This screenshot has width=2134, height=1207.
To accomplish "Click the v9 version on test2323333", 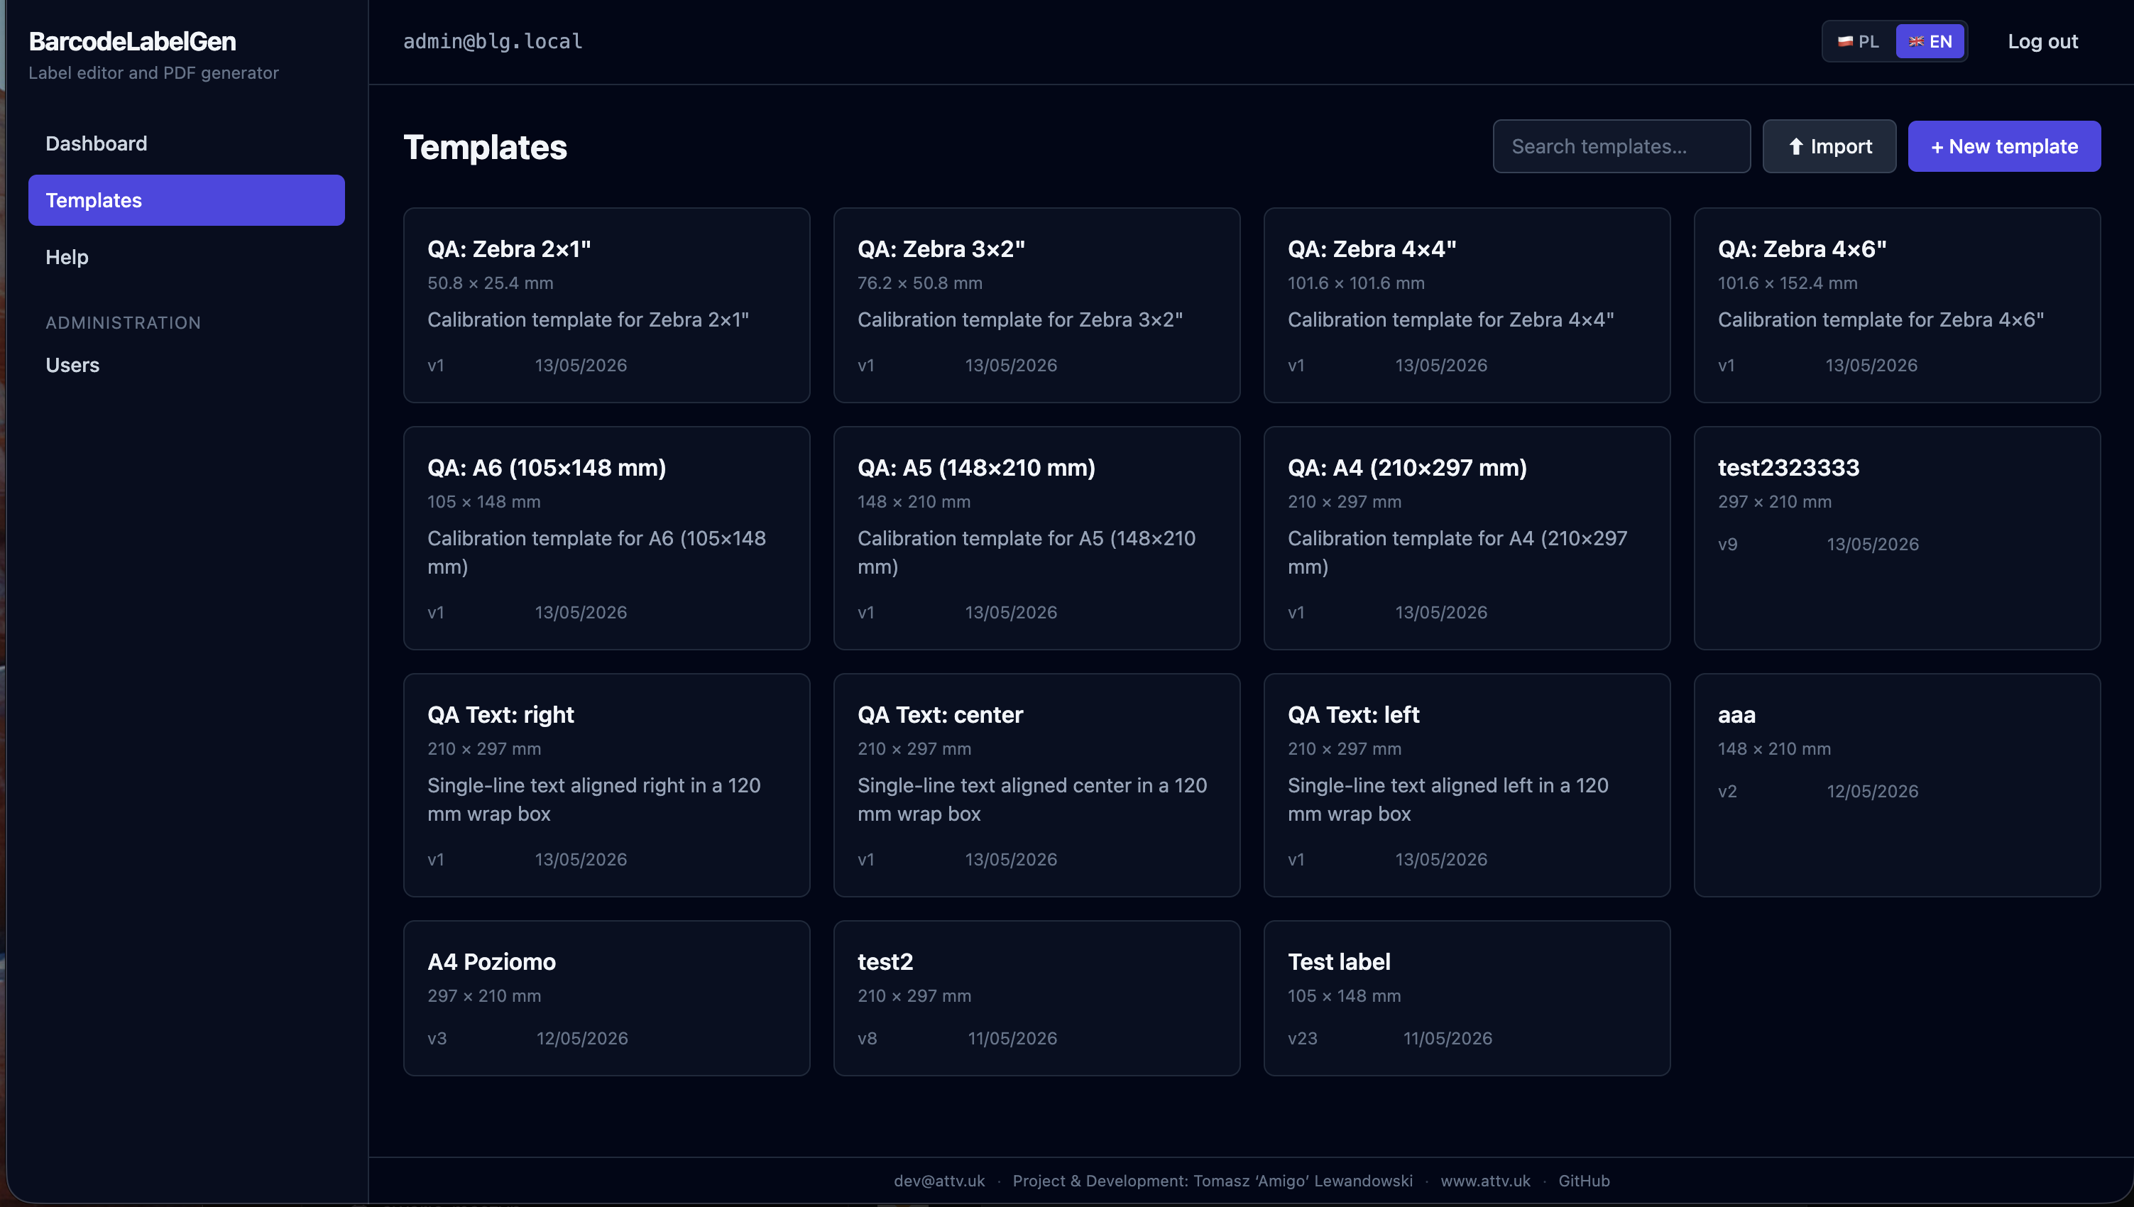I will (1728, 544).
